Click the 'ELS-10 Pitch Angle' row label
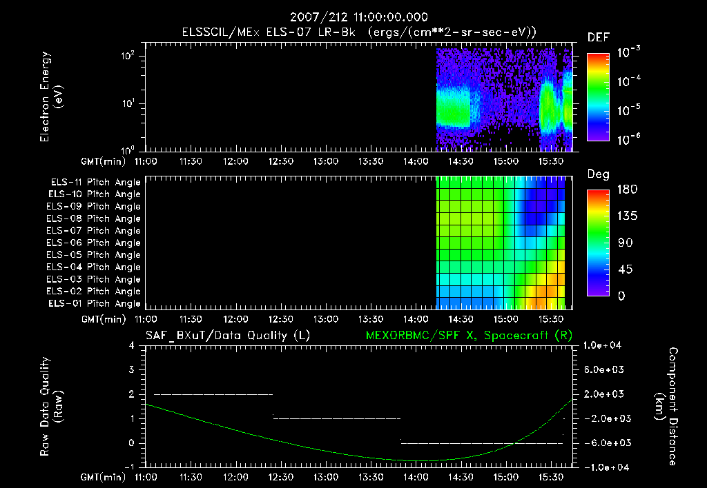This screenshot has width=707, height=488. 95,194
